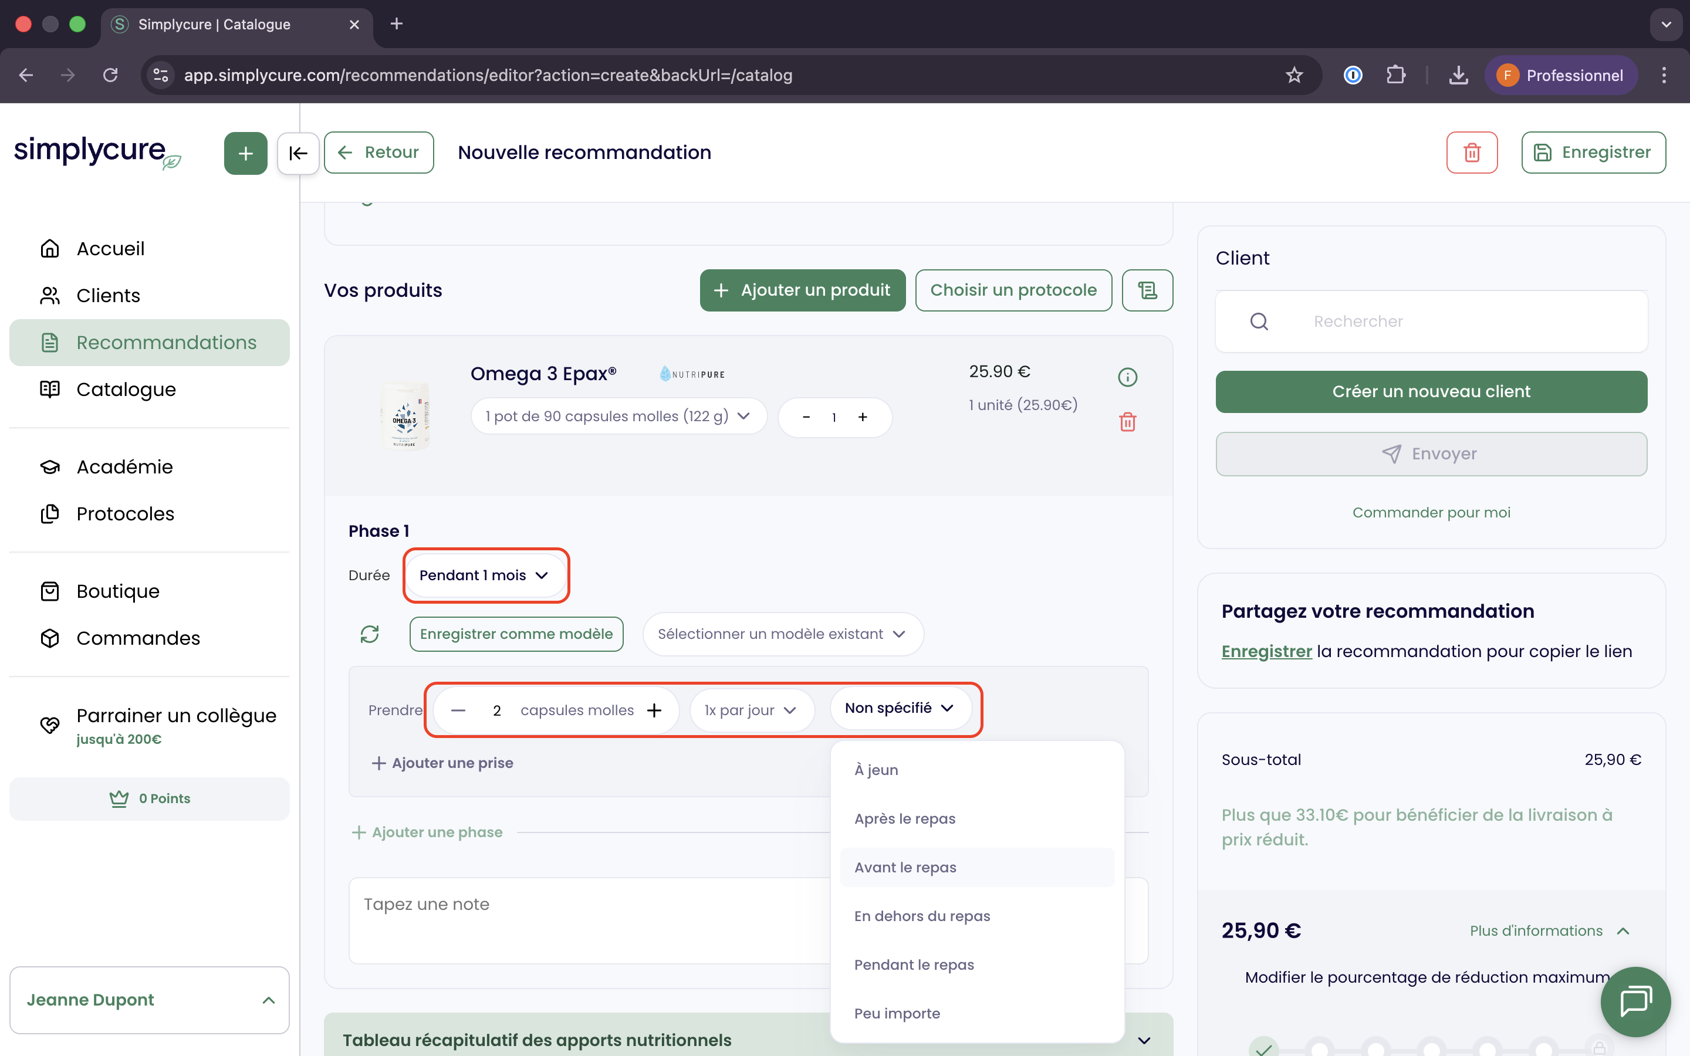
Task: Open Catalogue in sidebar
Action: [x=150, y=389]
